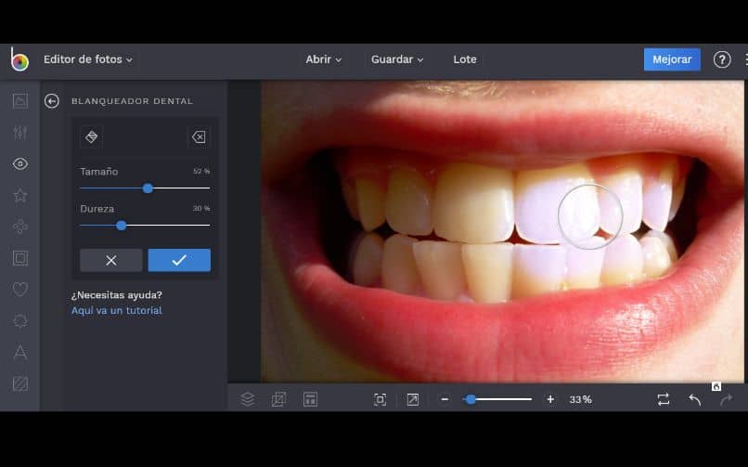Open the Abrir dropdown menu
Screen dimensions: 748x467
(323, 59)
